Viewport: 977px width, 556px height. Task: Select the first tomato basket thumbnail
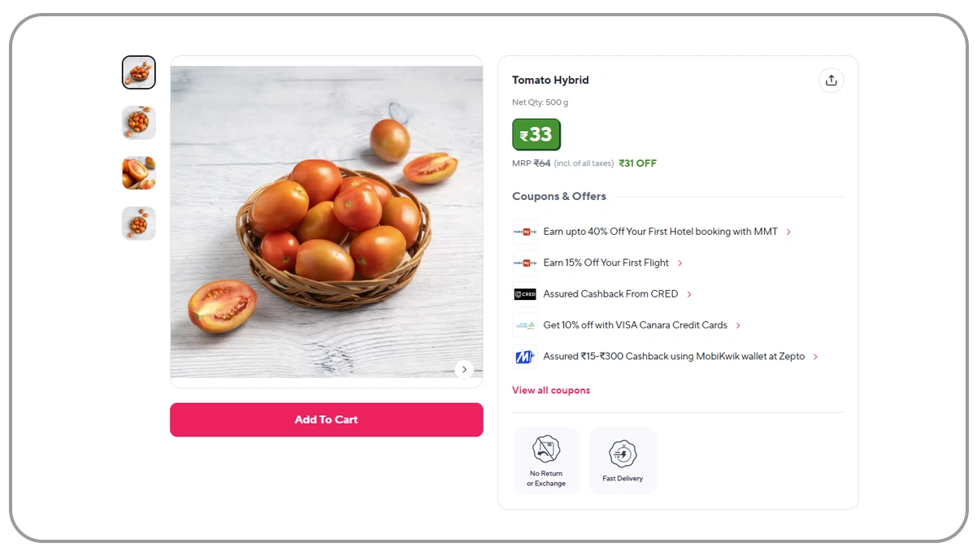[x=139, y=72]
